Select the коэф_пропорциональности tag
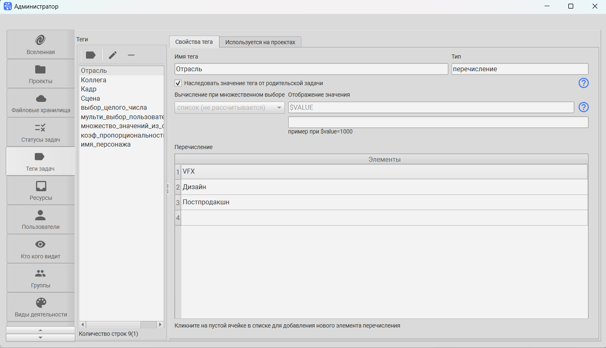This screenshot has height=348, width=606. pos(122,135)
